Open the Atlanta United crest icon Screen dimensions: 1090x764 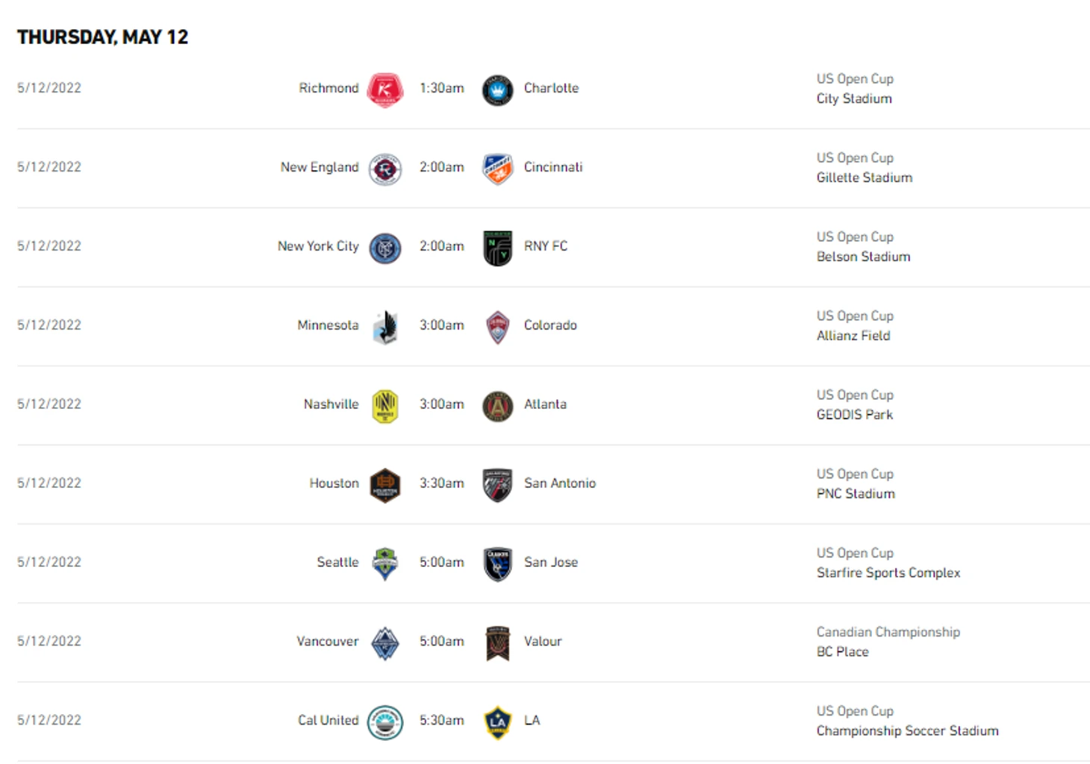[497, 407]
